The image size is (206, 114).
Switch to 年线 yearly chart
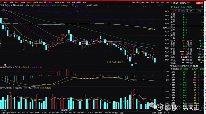point(73,3)
